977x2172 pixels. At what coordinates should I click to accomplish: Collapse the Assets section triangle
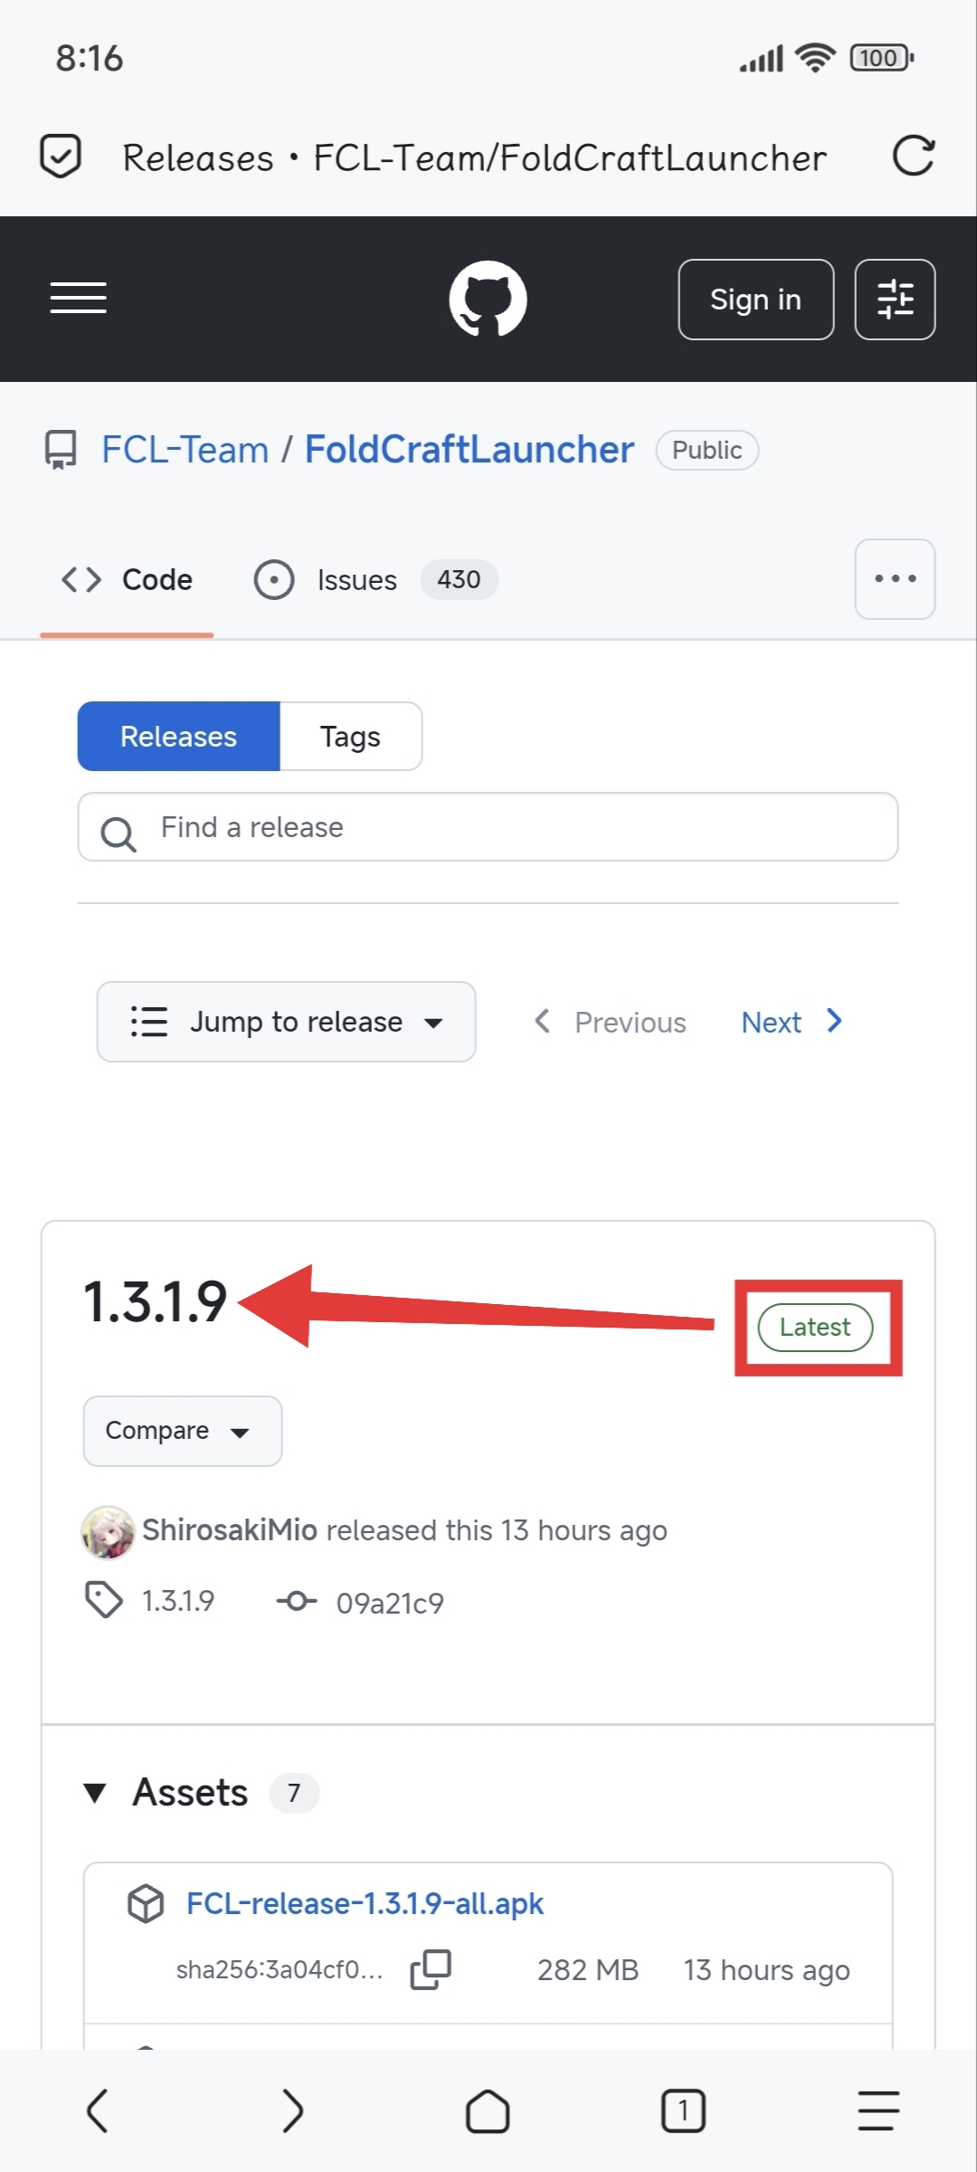click(95, 1793)
